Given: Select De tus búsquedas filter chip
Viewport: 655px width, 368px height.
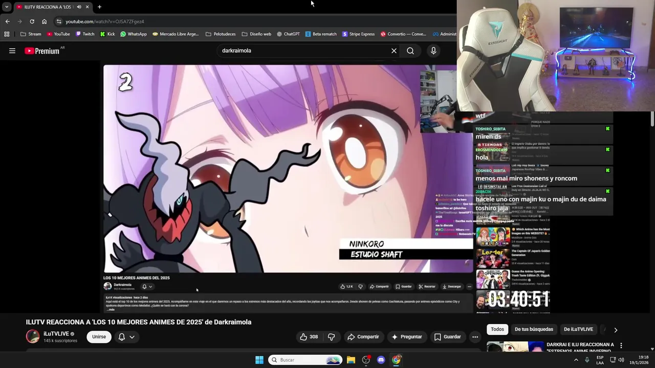Looking at the screenshot, I should point(534,329).
